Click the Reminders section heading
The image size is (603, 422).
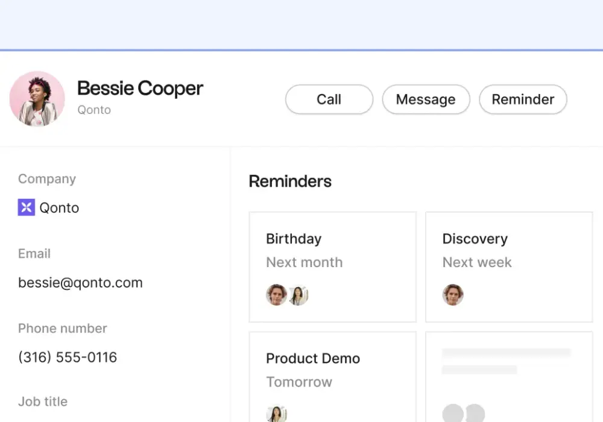(290, 181)
